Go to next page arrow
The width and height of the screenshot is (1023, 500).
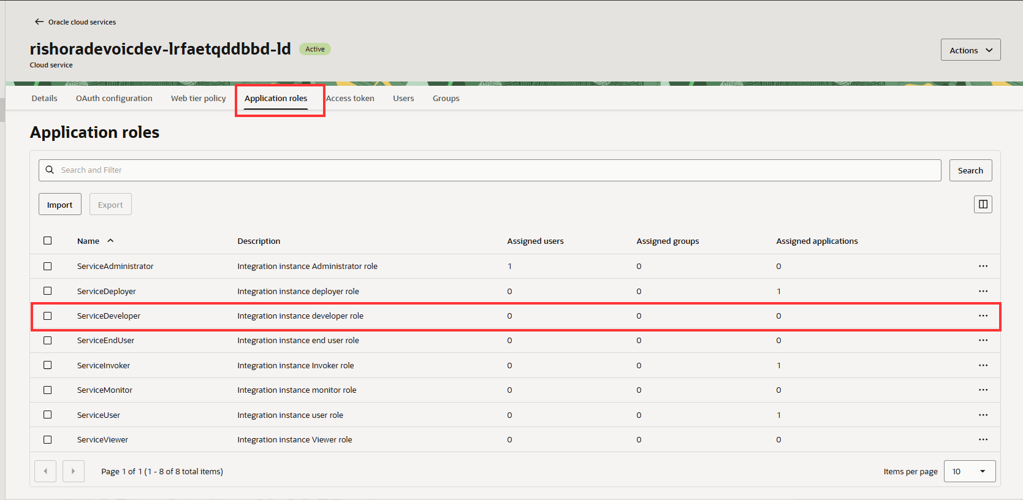74,471
